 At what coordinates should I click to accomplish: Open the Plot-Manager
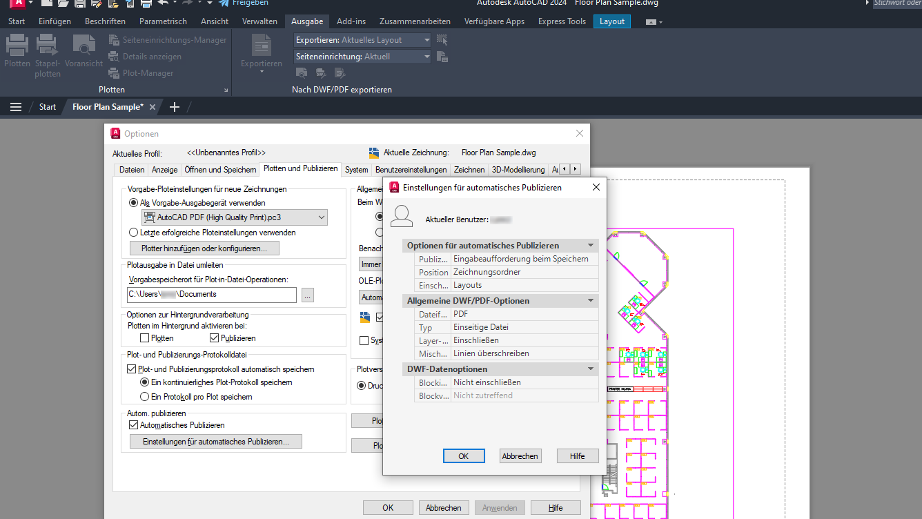click(141, 73)
